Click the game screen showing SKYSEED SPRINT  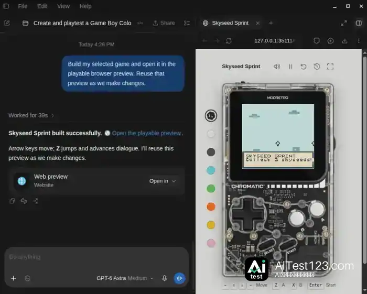[x=278, y=136]
